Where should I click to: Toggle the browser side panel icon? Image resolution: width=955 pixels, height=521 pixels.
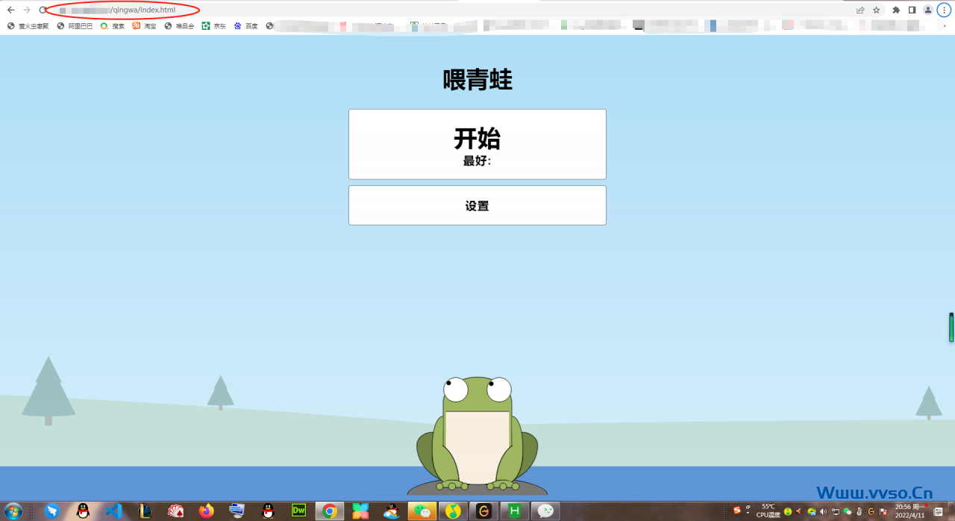(912, 10)
